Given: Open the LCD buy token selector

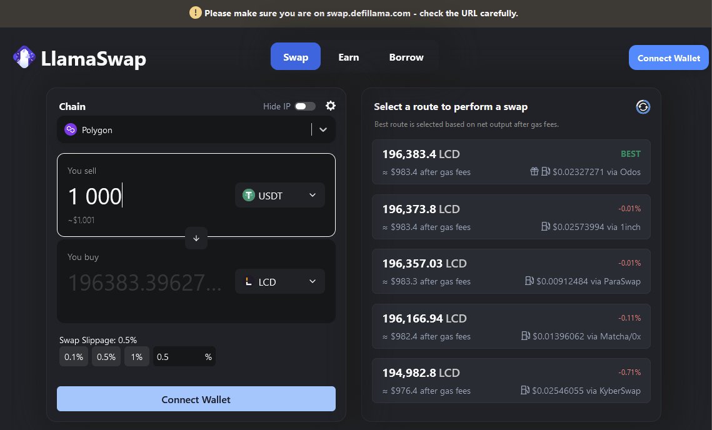Looking at the screenshot, I should point(279,281).
